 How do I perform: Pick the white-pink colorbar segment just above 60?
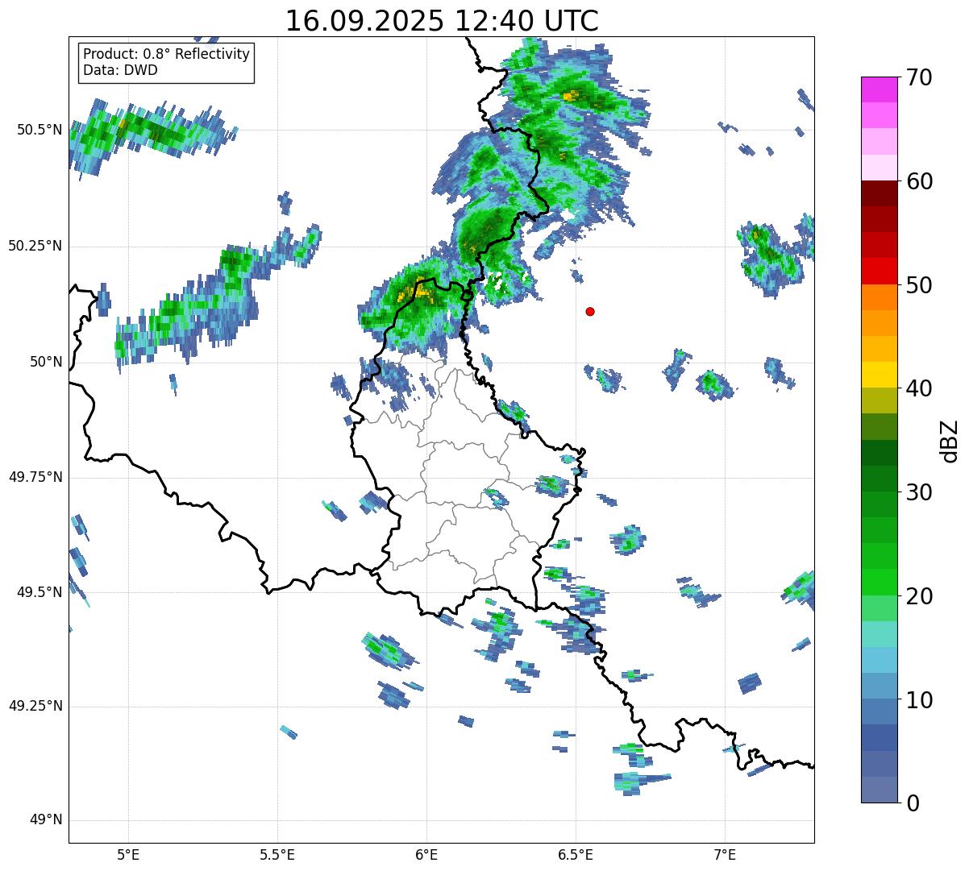[879, 168]
